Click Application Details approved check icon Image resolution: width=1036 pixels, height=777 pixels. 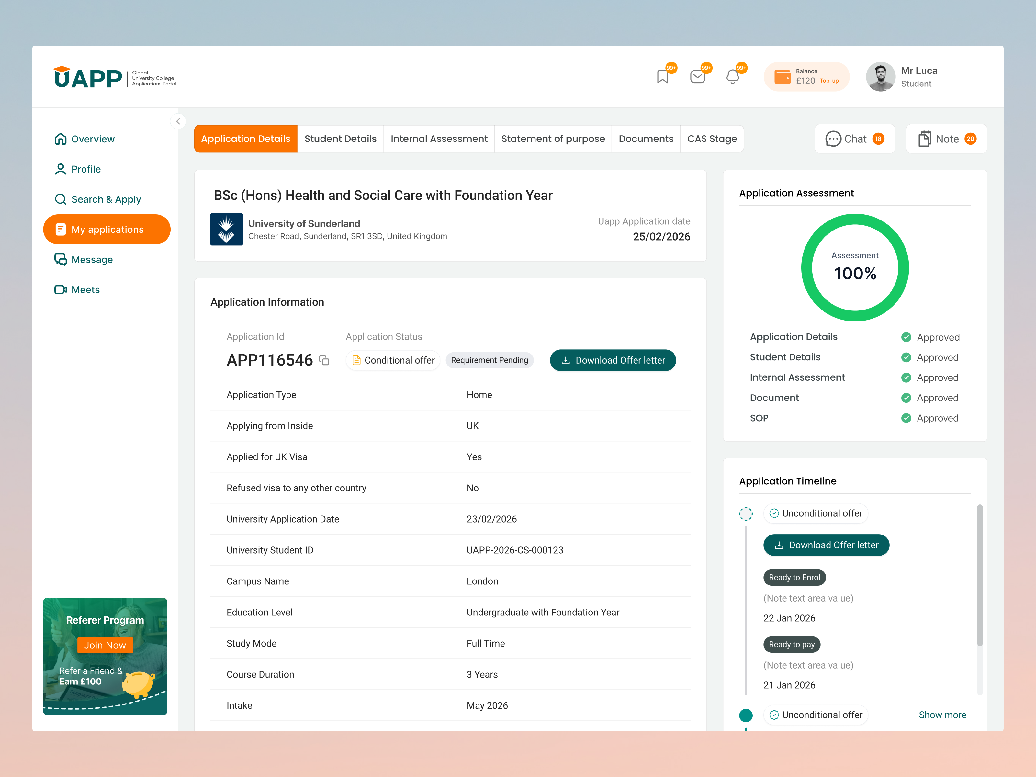906,337
